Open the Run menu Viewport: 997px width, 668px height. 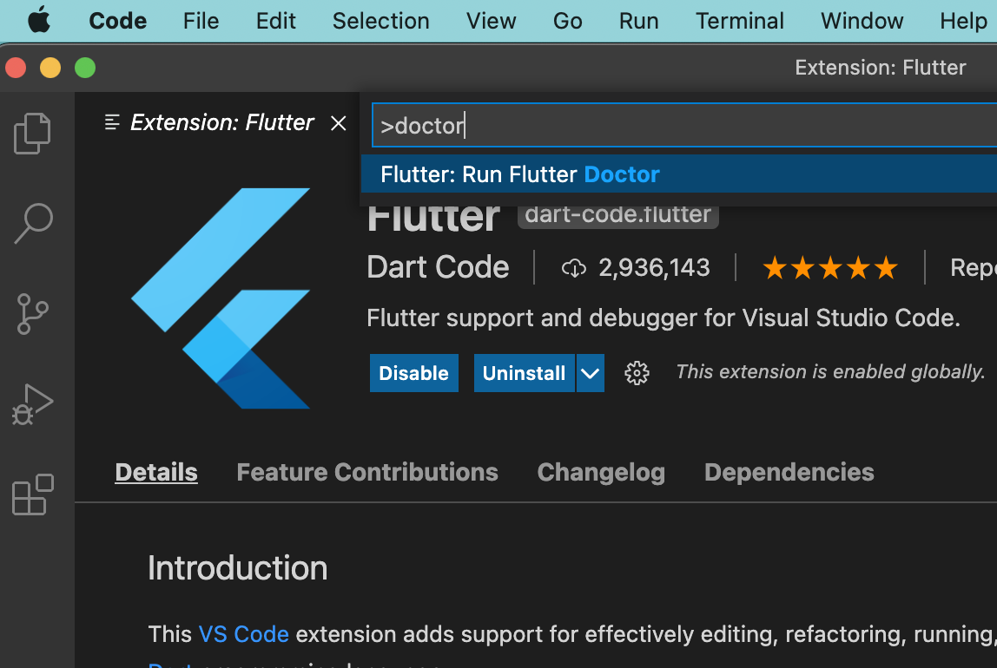[x=638, y=20]
